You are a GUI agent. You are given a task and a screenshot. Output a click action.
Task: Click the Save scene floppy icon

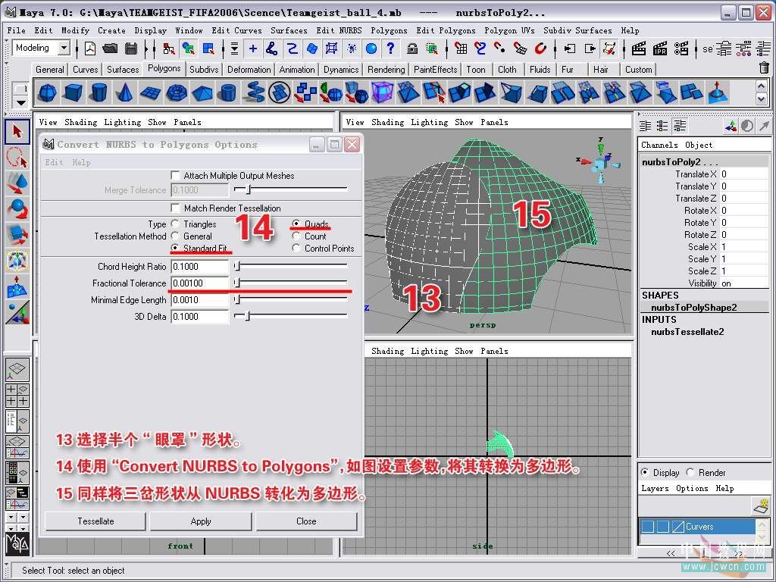131,48
